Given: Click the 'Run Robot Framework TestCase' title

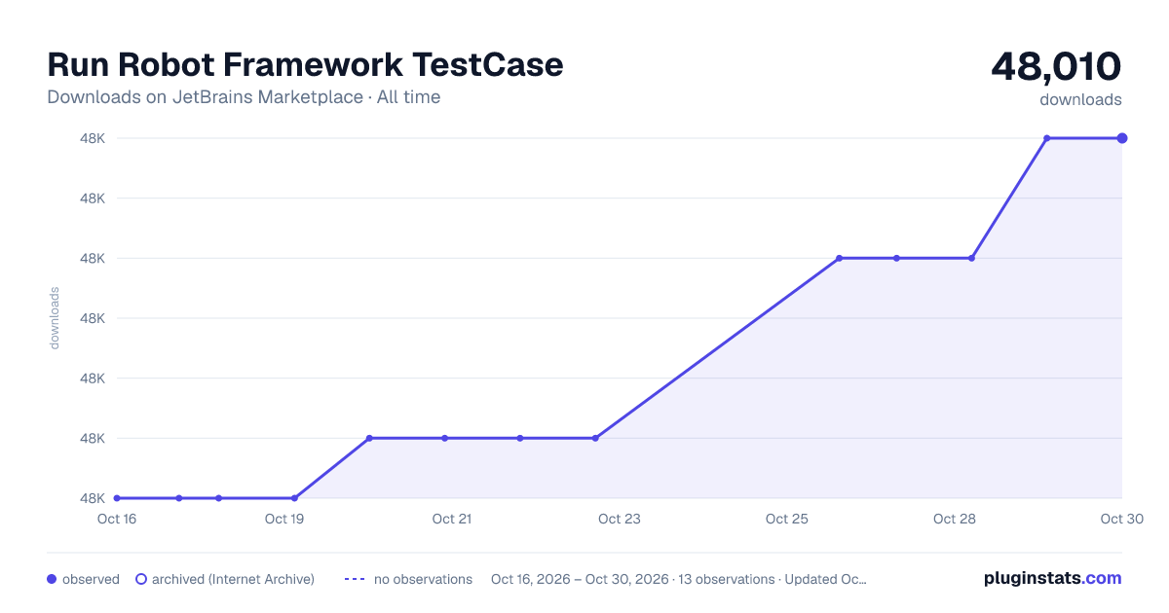Looking at the screenshot, I should 305,64.
